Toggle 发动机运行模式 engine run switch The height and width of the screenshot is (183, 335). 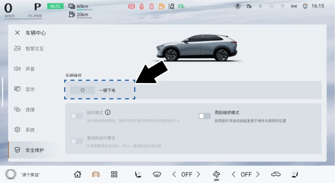tap(77, 141)
